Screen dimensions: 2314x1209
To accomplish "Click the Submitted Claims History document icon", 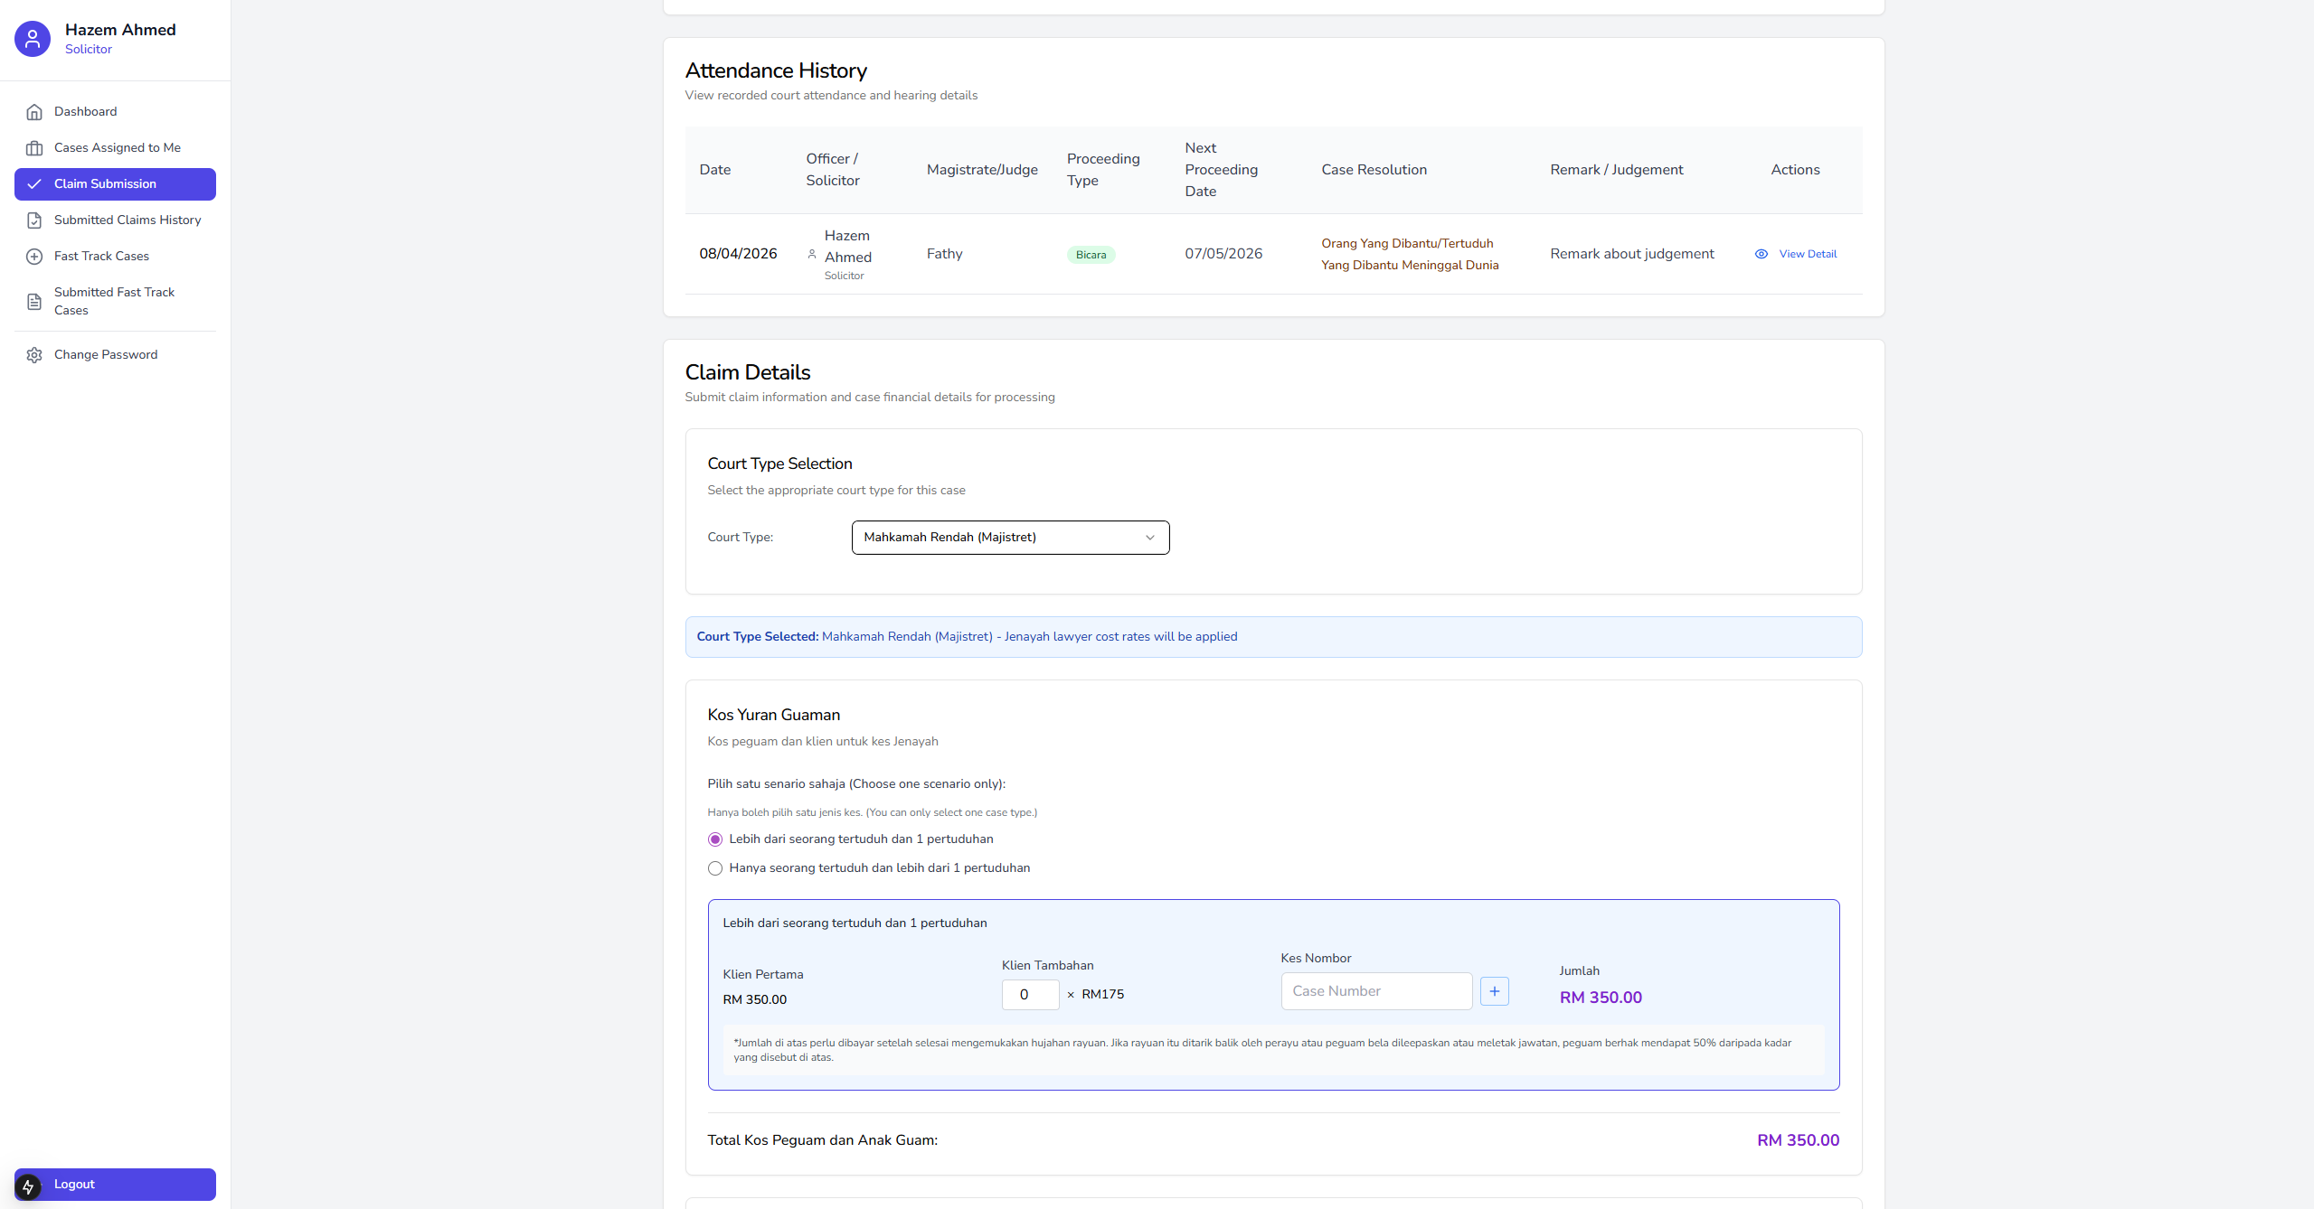I will [x=34, y=220].
